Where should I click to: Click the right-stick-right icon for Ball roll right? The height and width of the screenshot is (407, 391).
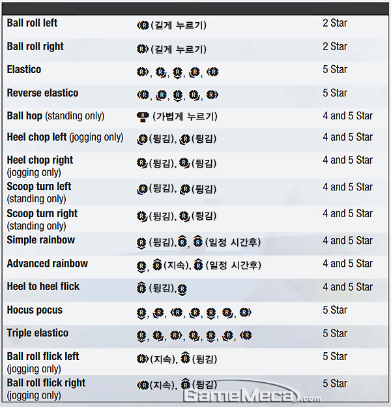(143, 49)
